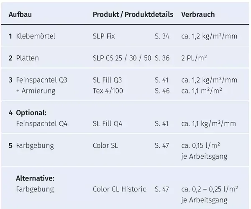Click the Alternative: heading
The image size is (251, 209).
35,178
